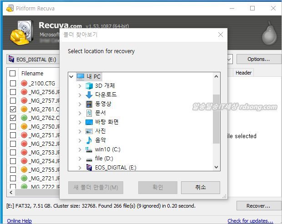Click file list horizontal scroll-left arrow

(11, 193)
